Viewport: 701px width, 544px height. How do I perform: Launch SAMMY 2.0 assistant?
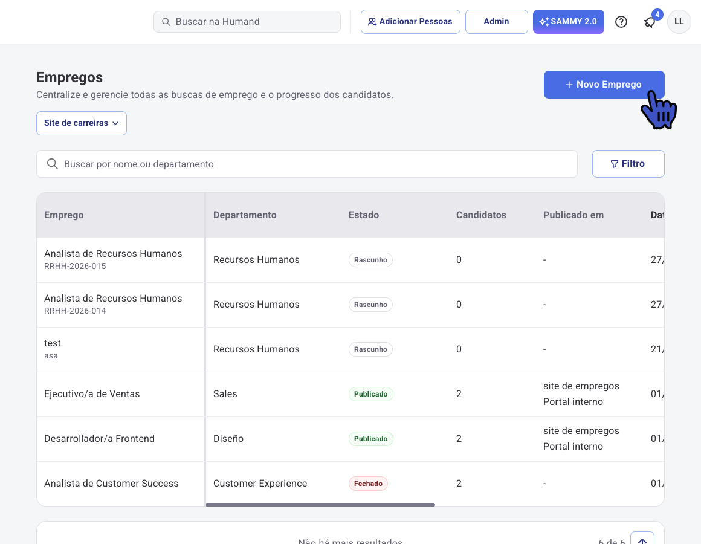[x=568, y=21]
